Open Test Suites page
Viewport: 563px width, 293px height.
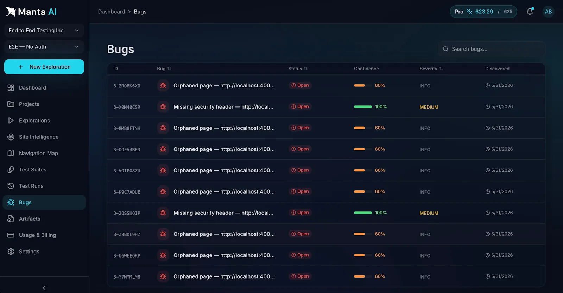pos(44,170)
